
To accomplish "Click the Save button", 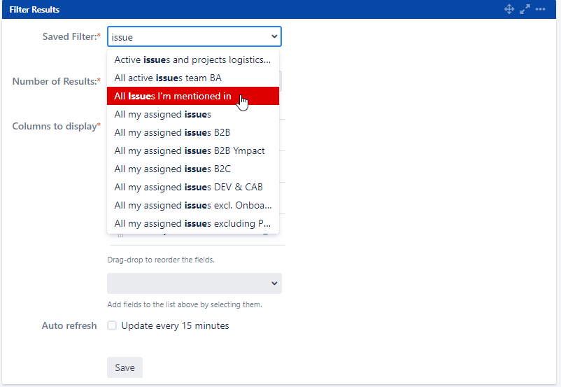I will 125,367.
